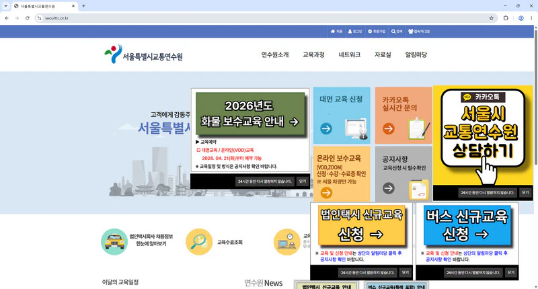The image size is (538, 289).
Task: Open the 연수원소개 menu
Action: pyautogui.click(x=275, y=54)
